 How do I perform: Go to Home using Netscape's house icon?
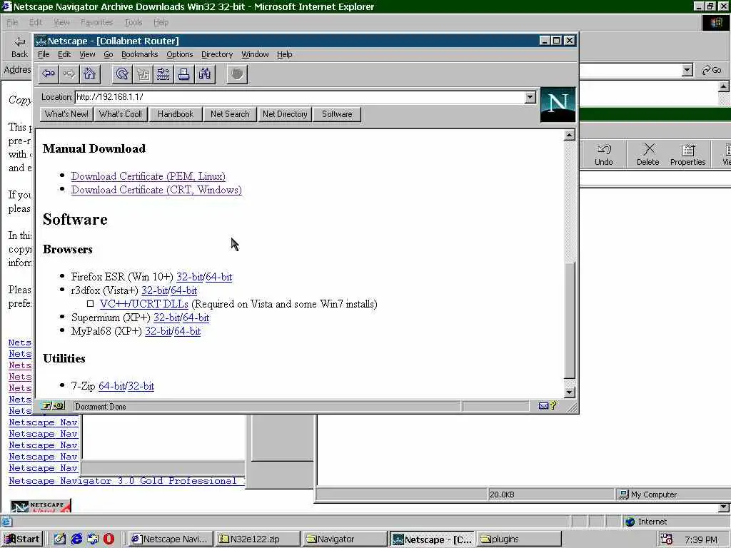89,73
